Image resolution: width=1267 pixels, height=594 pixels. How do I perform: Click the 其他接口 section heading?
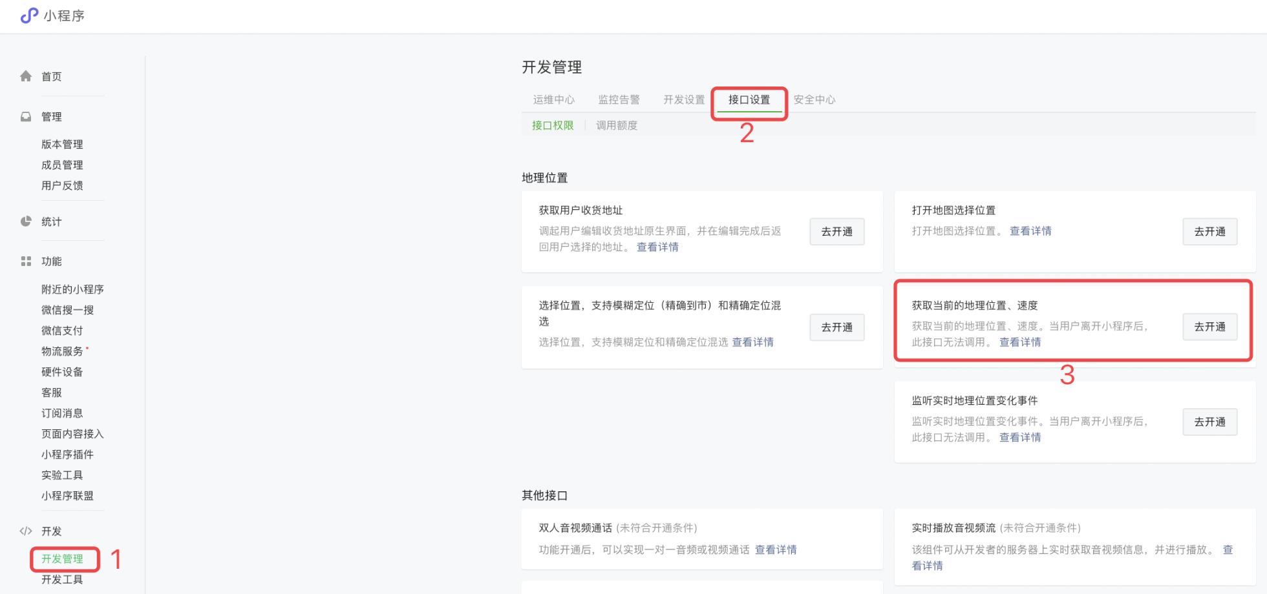coord(545,495)
